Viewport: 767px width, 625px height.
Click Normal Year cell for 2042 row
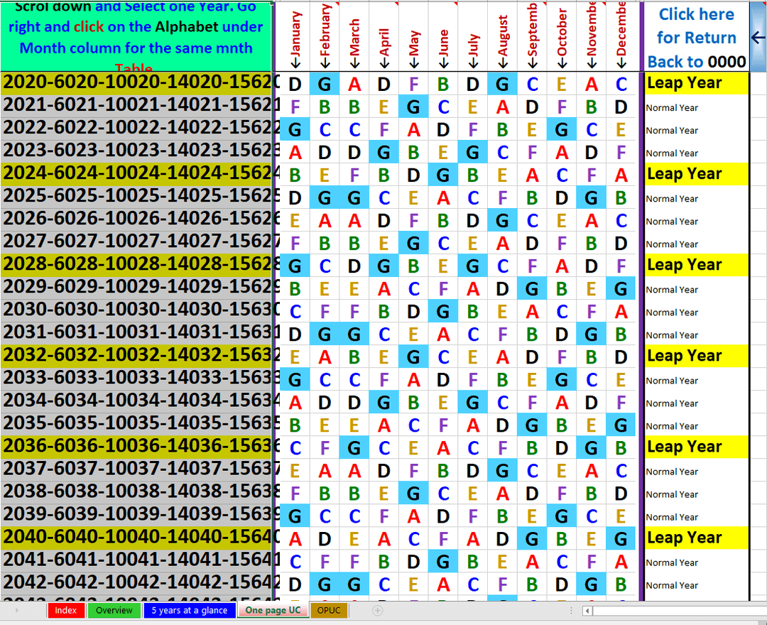click(x=696, y=585)
